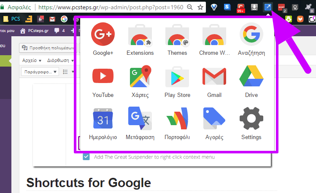
Task: Open comments indicator showing 4
Action: click(59, 31)
